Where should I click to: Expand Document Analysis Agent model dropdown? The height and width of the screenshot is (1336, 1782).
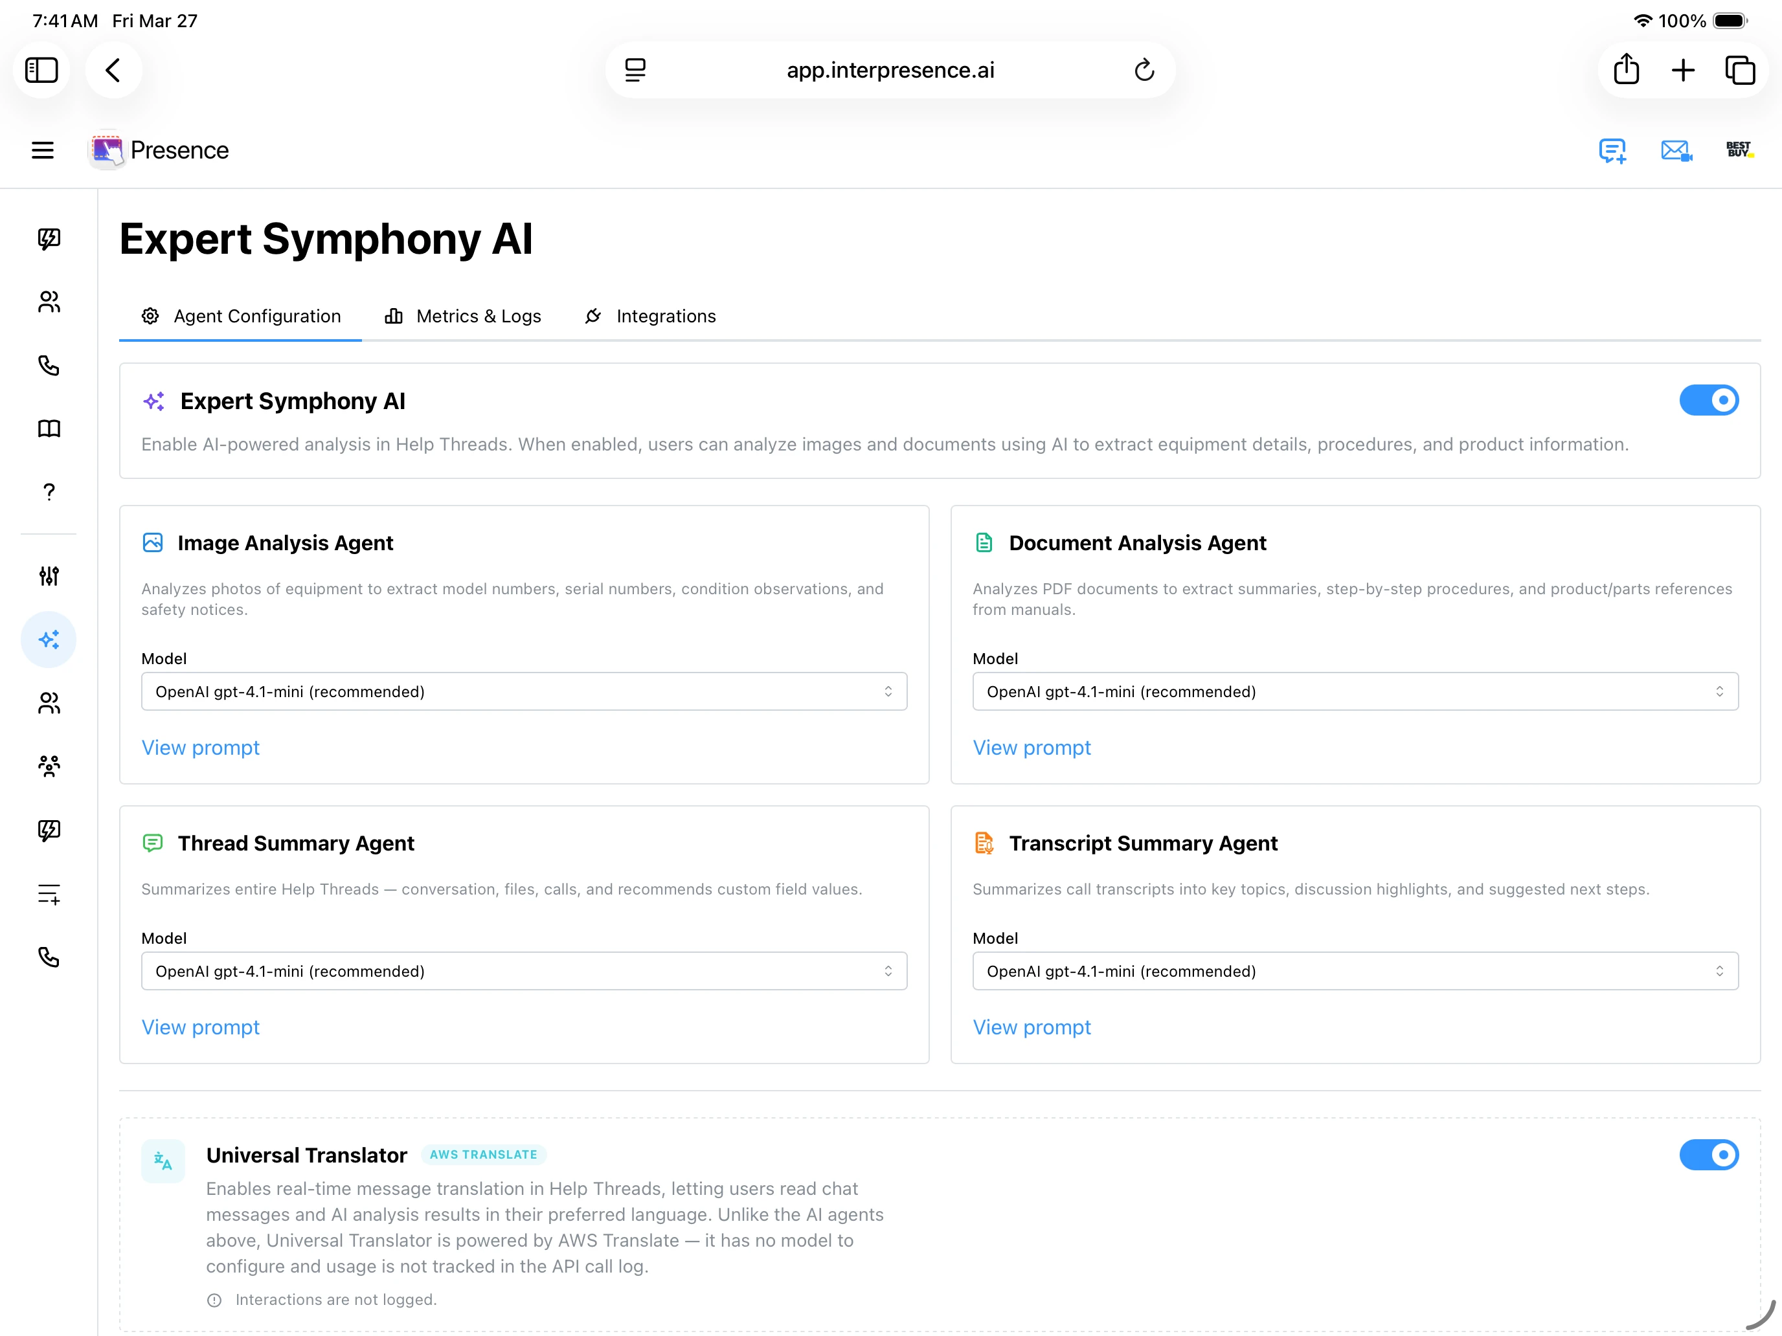point(1354,692)
